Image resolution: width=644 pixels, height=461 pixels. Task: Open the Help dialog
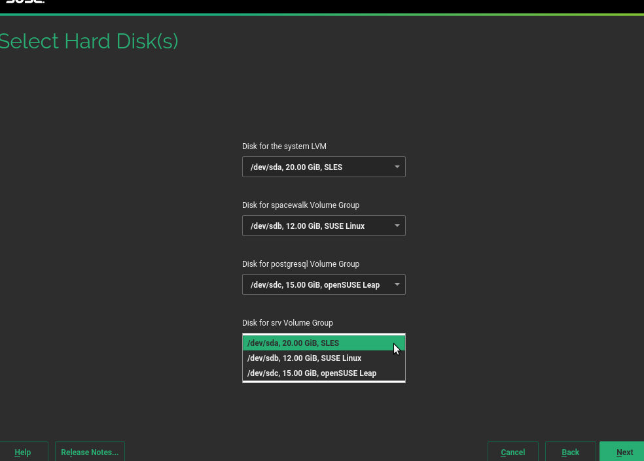click(x=23, y=452)
